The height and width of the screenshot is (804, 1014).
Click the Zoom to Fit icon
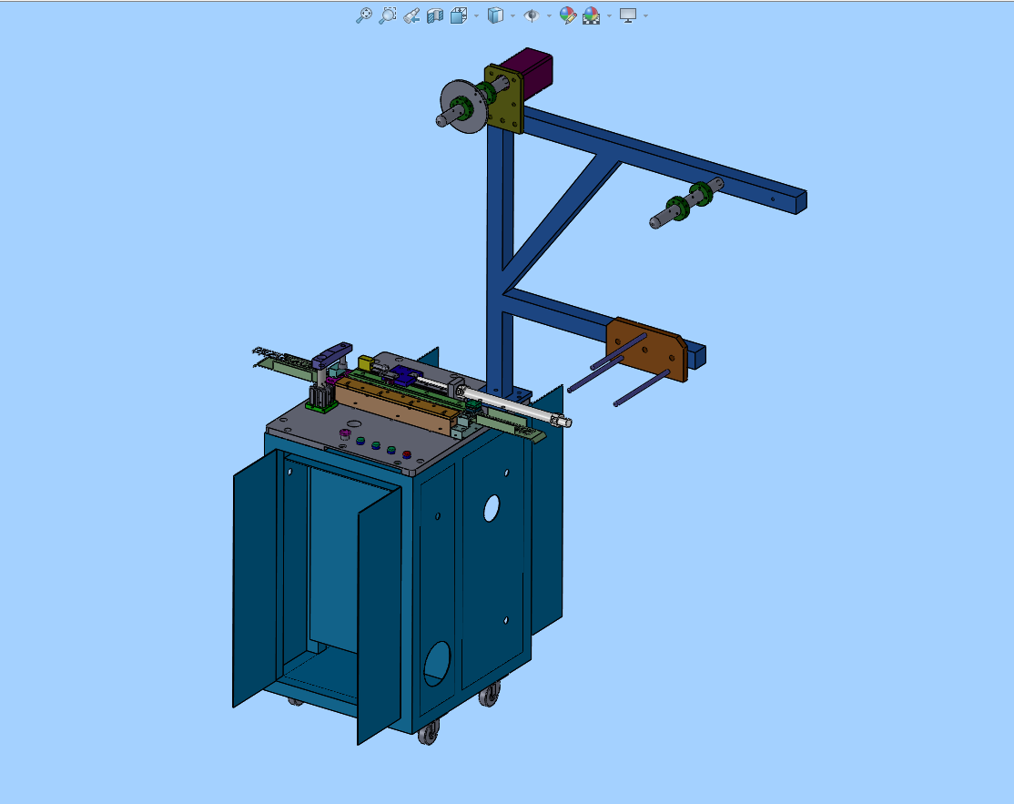click(363, 15)
